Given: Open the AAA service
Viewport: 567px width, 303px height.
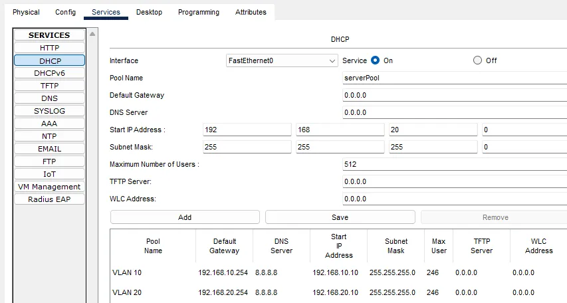Looking at the screenshot, I should tap(50, 124).
